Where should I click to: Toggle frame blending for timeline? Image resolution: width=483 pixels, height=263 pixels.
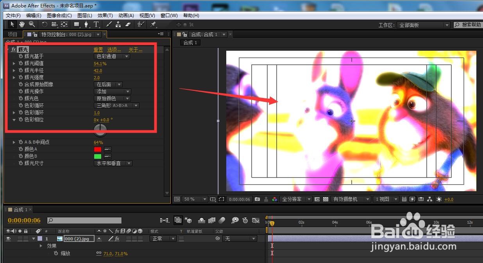(x=212, y=220)
